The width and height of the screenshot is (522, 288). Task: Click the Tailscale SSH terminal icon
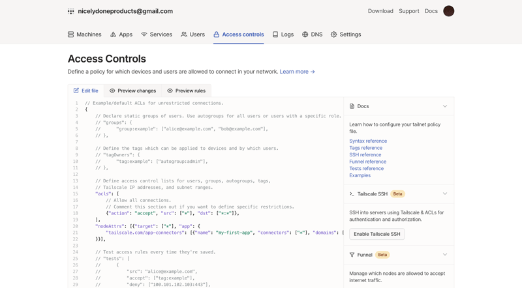coord(352,194)
